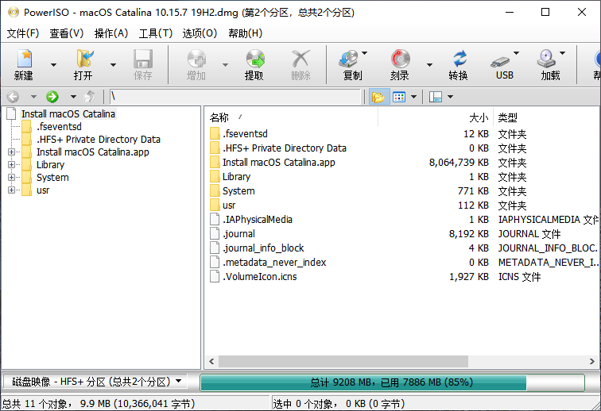Click the 复制 (Copy disc) toolbar icon
The height and width of the screenshot is (411, 601).
tap(349, 64)
